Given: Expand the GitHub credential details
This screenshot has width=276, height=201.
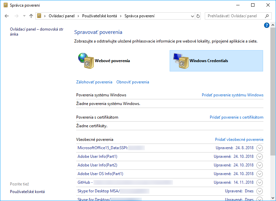Looking at the screenshot, I should coord(259,182).
